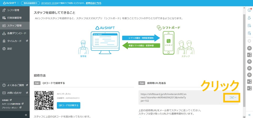Viewport: 253px width, 118px height.
Task: Click the スタッフ管理 ID card icon
Action: pos(4,26)
